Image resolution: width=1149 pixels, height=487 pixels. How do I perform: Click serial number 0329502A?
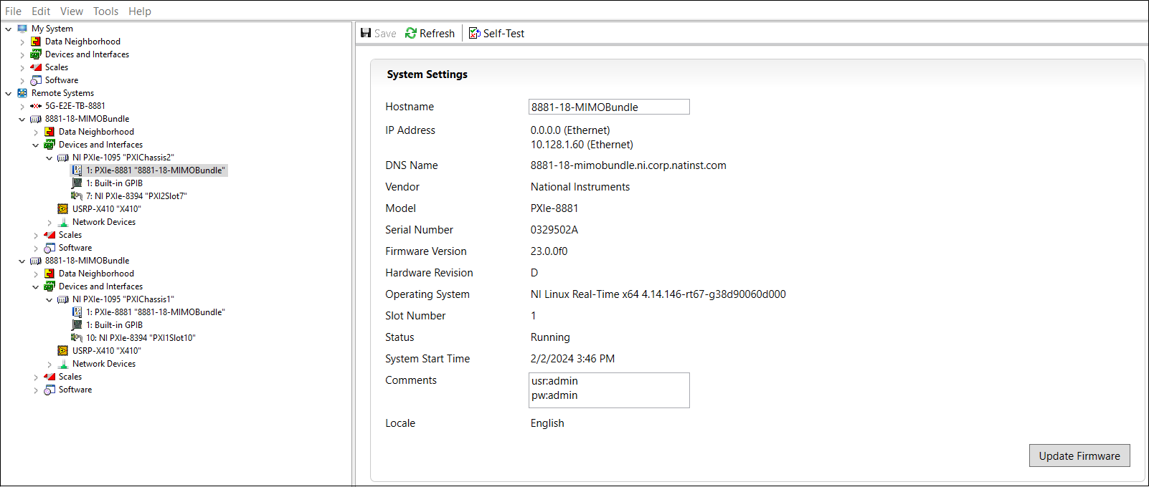(554, 230)
